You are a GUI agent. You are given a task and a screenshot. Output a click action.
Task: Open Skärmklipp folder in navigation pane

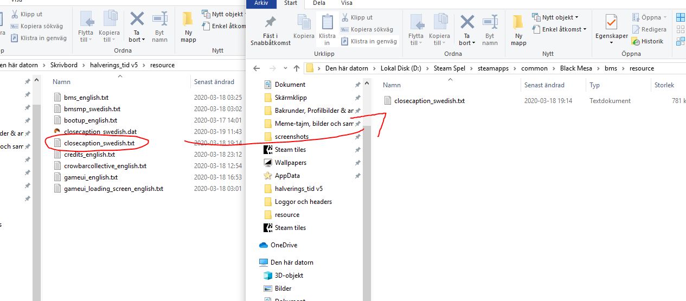point(291,98)
